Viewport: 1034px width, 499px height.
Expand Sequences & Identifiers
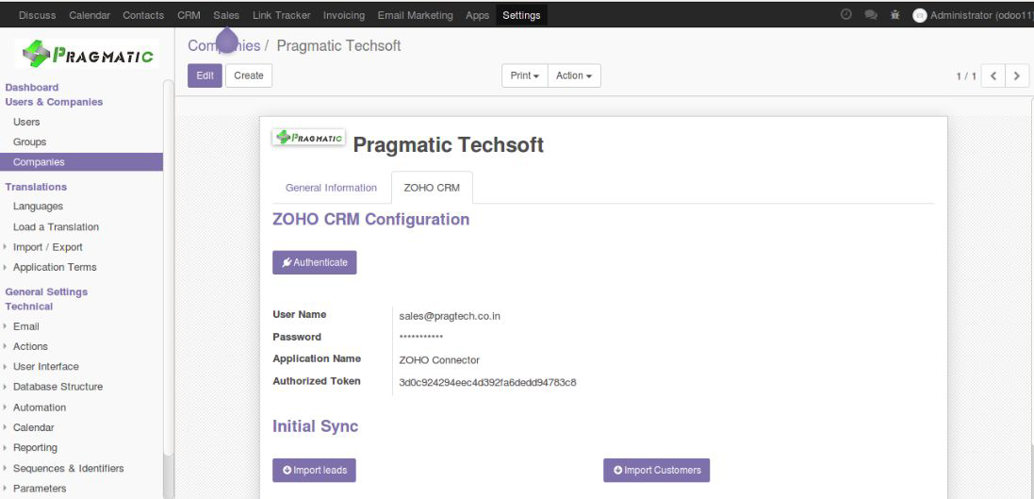tap(69, 469)
